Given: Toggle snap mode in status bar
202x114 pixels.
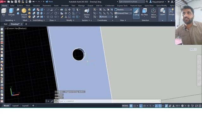Looking at the screenshot, I should (134, 106).
